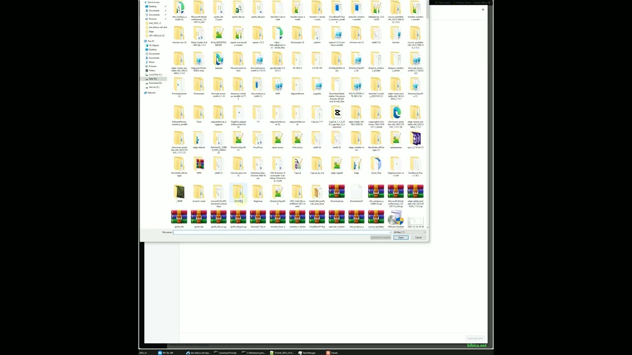Select the _TEMP folder
Viewport: 632px width, 355px height.
tap(179, 193)
